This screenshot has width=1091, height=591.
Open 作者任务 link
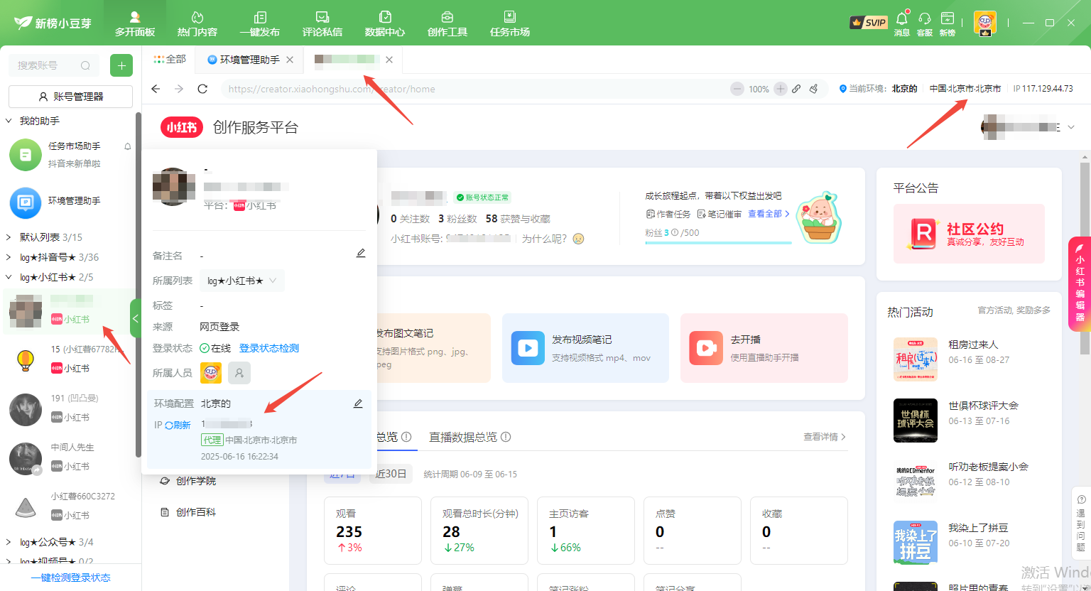(x=668, y=214)
